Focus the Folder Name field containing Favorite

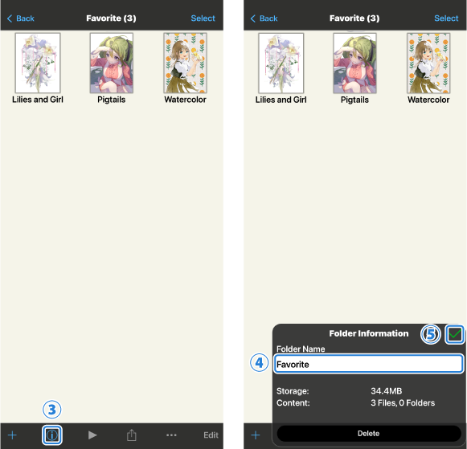[369, 364]
